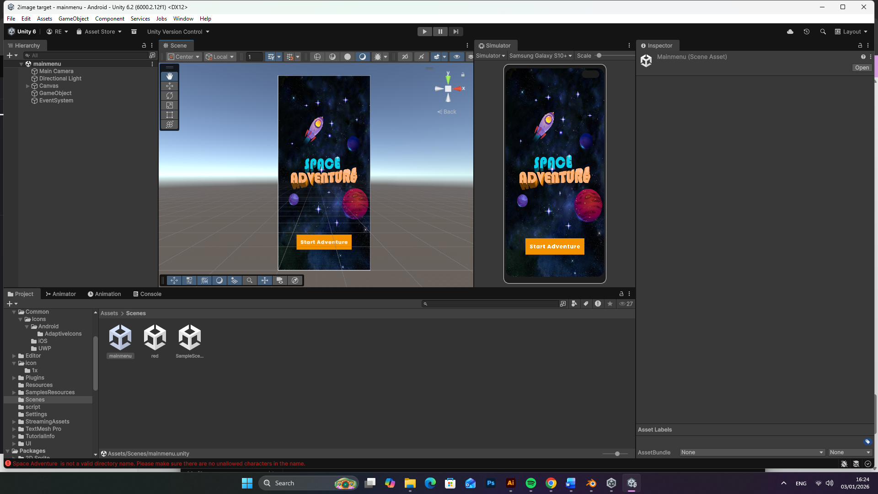
Task: Select the Scale tool in Scene toolbar
Action: click(x=170, y=105)
